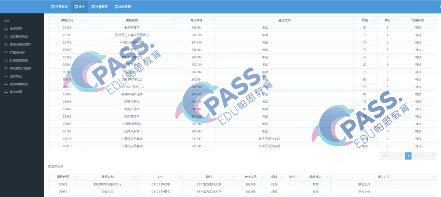Sort the table by 课程代码 column arrows
Image resolution: width=441 pixels, height=197 pixels.
[83, 20]
